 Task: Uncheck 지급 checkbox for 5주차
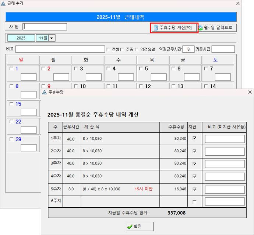(194, 189)
